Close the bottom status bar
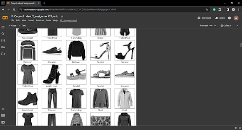Viewport: 242px width, 130px height. point(240,128)
